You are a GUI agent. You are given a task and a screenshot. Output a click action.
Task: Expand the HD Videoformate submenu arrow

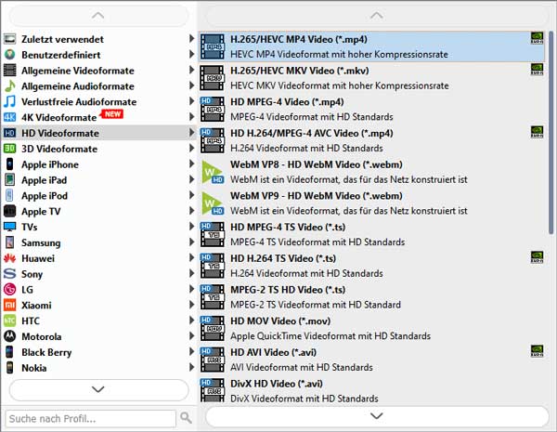pos(191,132)
